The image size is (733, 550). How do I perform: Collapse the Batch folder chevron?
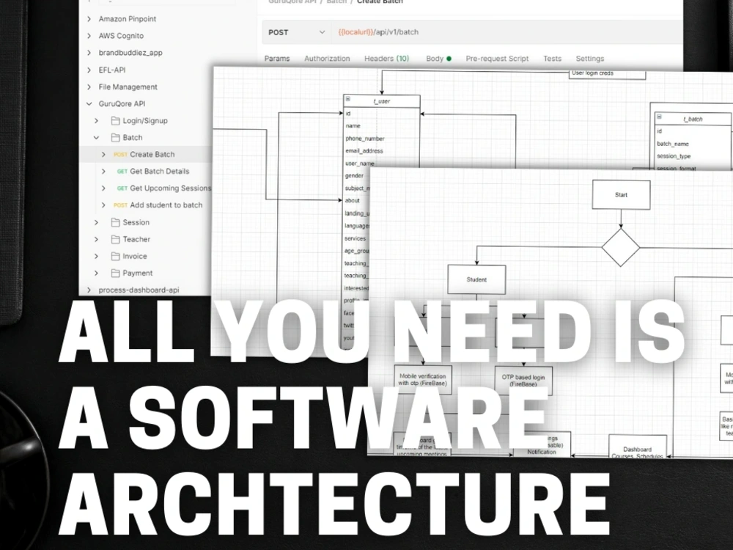96,138
